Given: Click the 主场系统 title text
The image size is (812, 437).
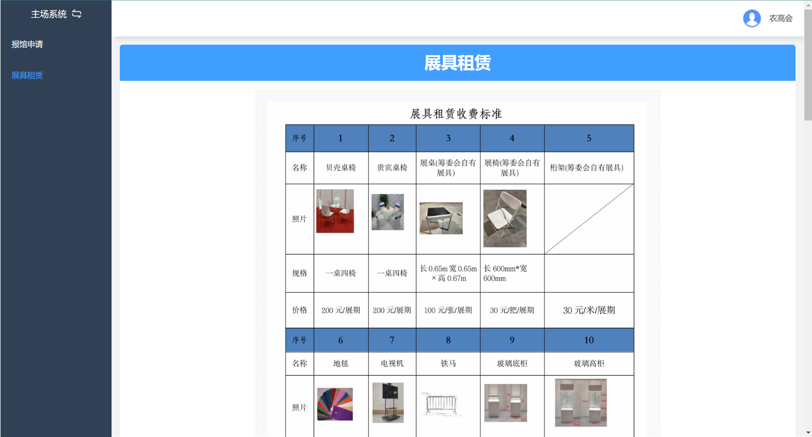Looking at the screenshot, I should tap(49, 14).
